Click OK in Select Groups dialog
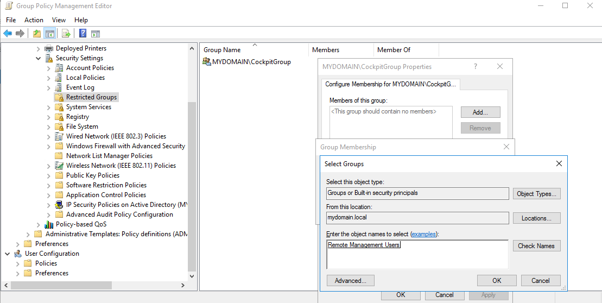The width and height of the screenshot is (602, 303). point(497,281)
